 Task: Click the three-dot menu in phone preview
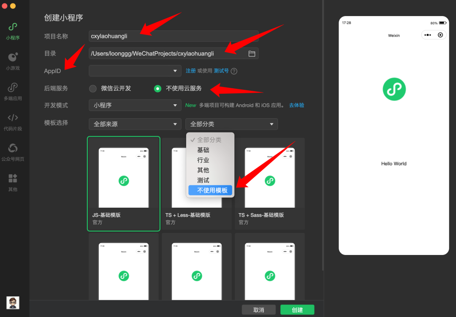click(x=427, y=35)
